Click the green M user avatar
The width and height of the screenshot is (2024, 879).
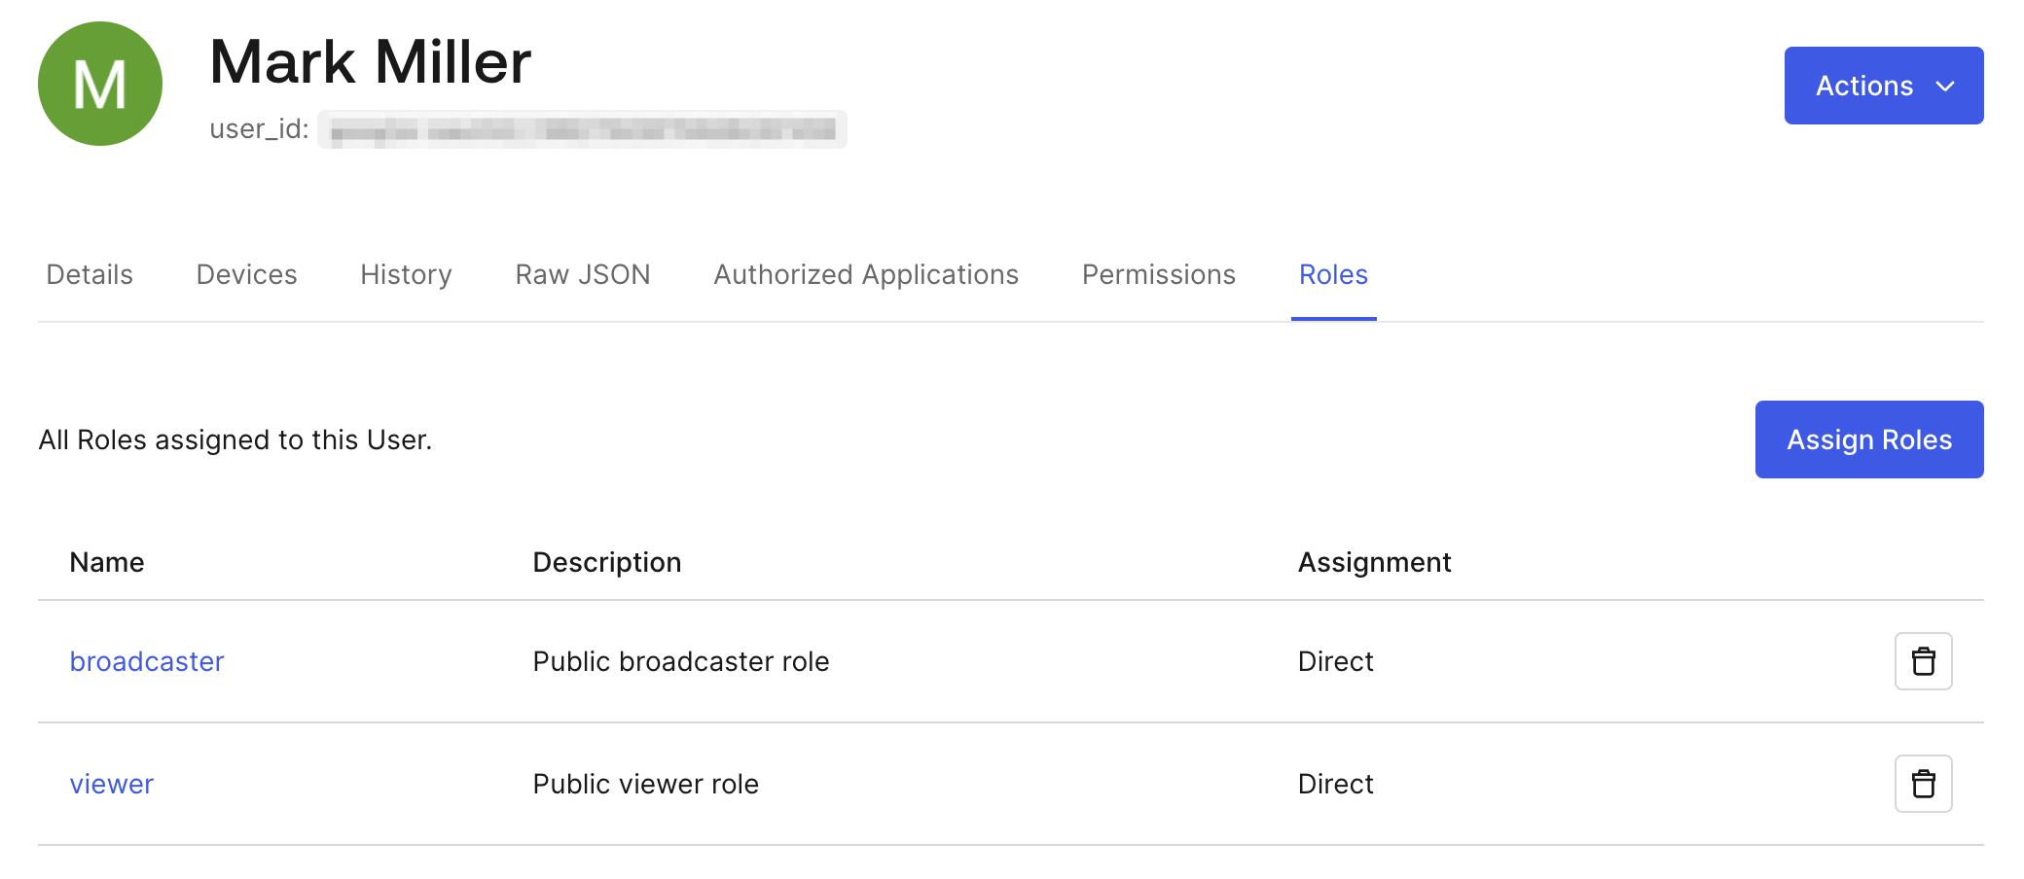pyautogui.click(x=100, y=84)
